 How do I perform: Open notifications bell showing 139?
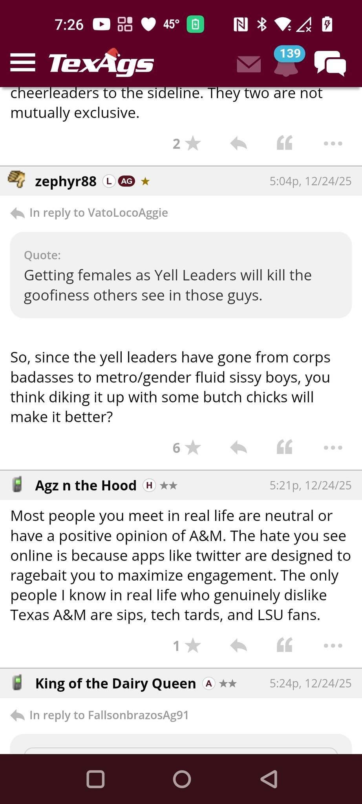[x=287, y=62]
